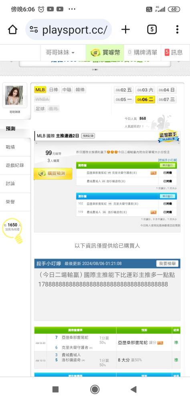Image resolution: width=190 pixels, height=402 pixels.
Task: Click the 買噱幣 coin button
Action: pyautogui.click(x=105, y=53)
